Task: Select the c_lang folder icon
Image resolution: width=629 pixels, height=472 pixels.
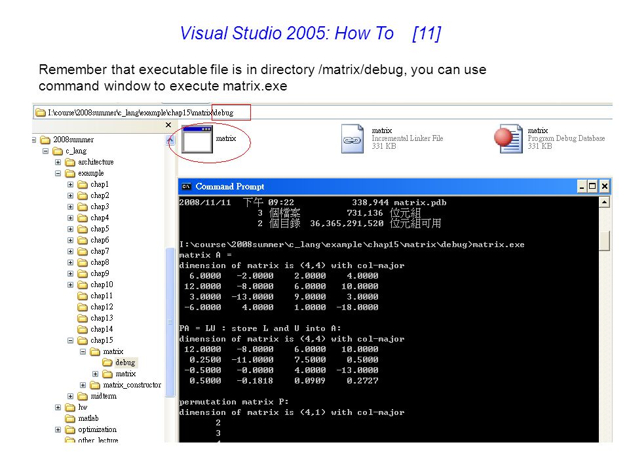Action: click(x=58, y=151)
